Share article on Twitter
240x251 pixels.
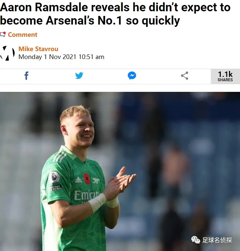pos(79,76)
